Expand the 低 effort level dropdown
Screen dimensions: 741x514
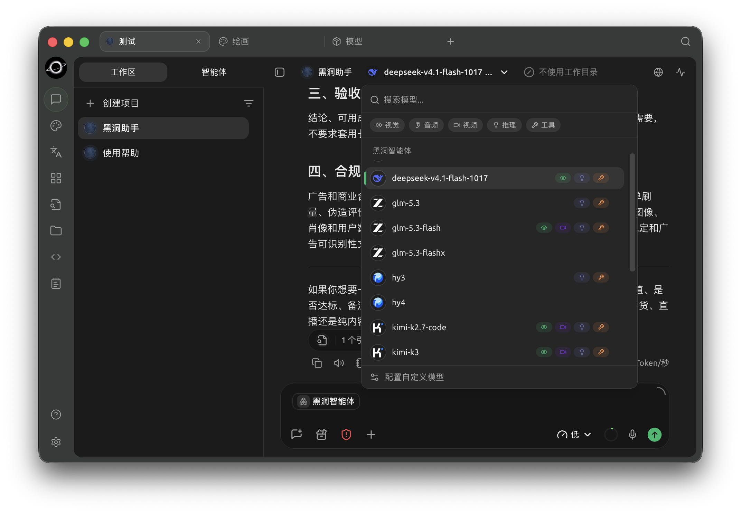pyautogui.click(x=574, y=435)
